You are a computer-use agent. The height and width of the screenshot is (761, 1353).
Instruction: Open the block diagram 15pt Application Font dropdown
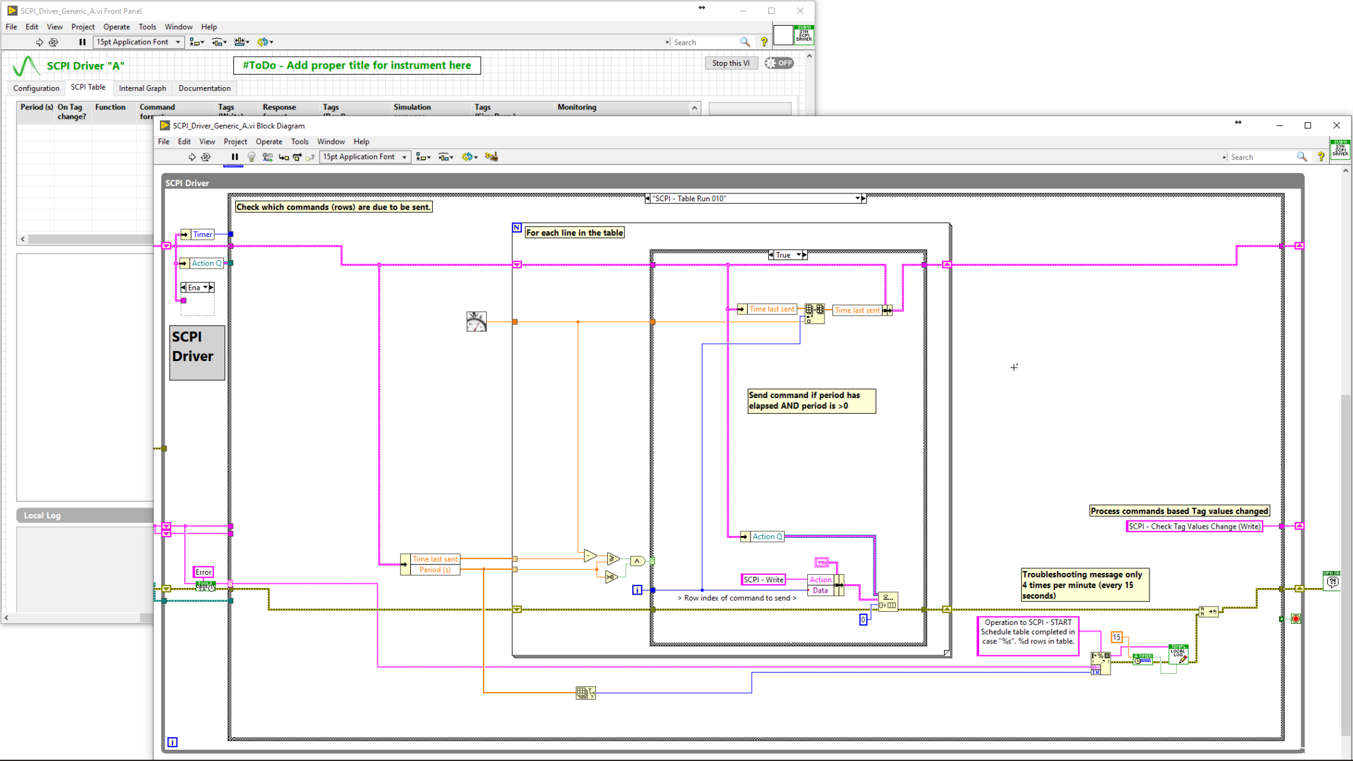coord(365,157)
